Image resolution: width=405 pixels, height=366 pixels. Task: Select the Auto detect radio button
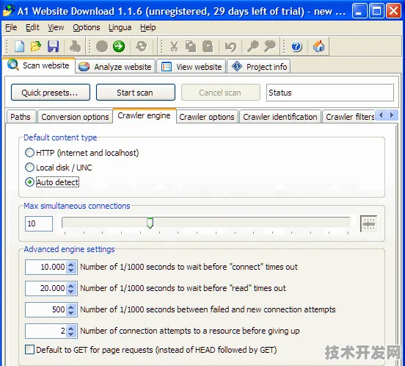click(x=29, y=182)
